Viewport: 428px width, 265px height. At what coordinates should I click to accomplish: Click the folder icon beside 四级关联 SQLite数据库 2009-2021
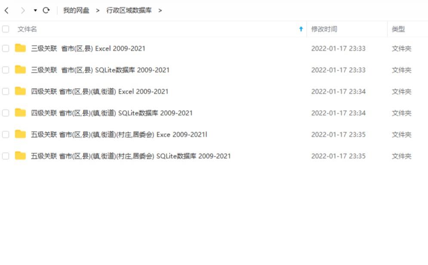click(19, 113)
